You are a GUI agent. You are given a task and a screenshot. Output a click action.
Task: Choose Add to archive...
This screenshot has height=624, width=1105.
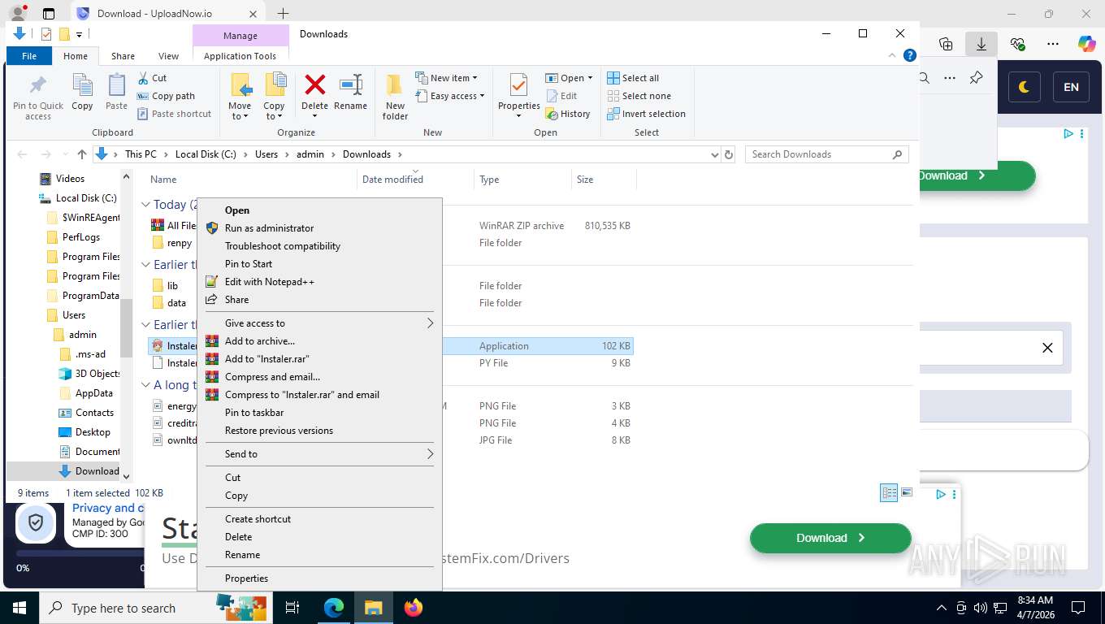(319, 341)
